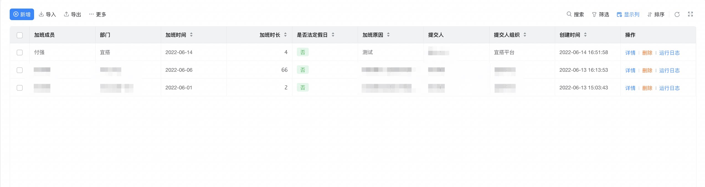Sort by the 加班时间 column arrows
Viewport: 705px width, 187px height.
click(191, 35)
